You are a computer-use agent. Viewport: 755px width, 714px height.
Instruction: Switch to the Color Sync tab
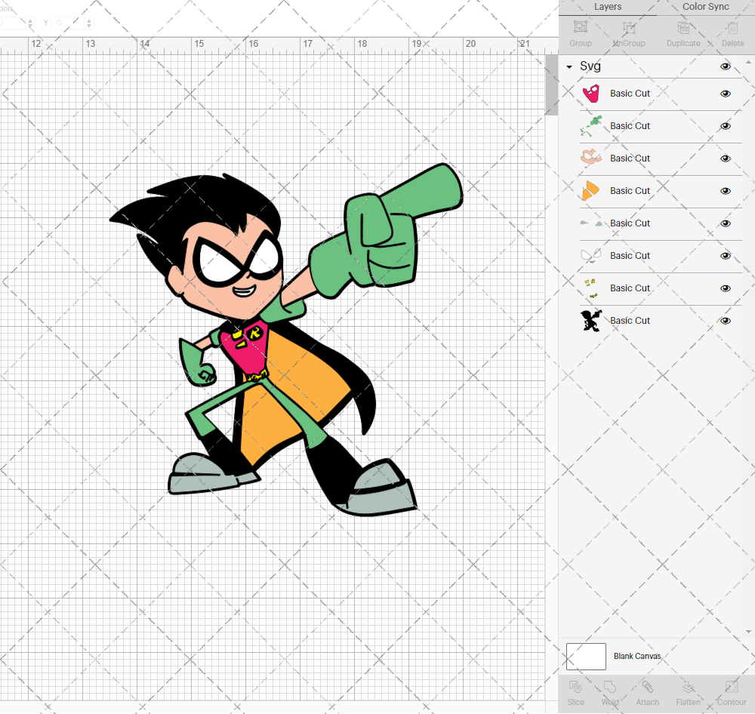click(705, 7)
